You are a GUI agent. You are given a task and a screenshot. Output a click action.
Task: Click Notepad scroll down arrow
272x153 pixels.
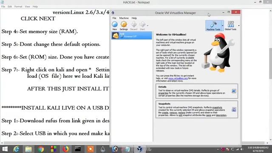coord(270,140)
